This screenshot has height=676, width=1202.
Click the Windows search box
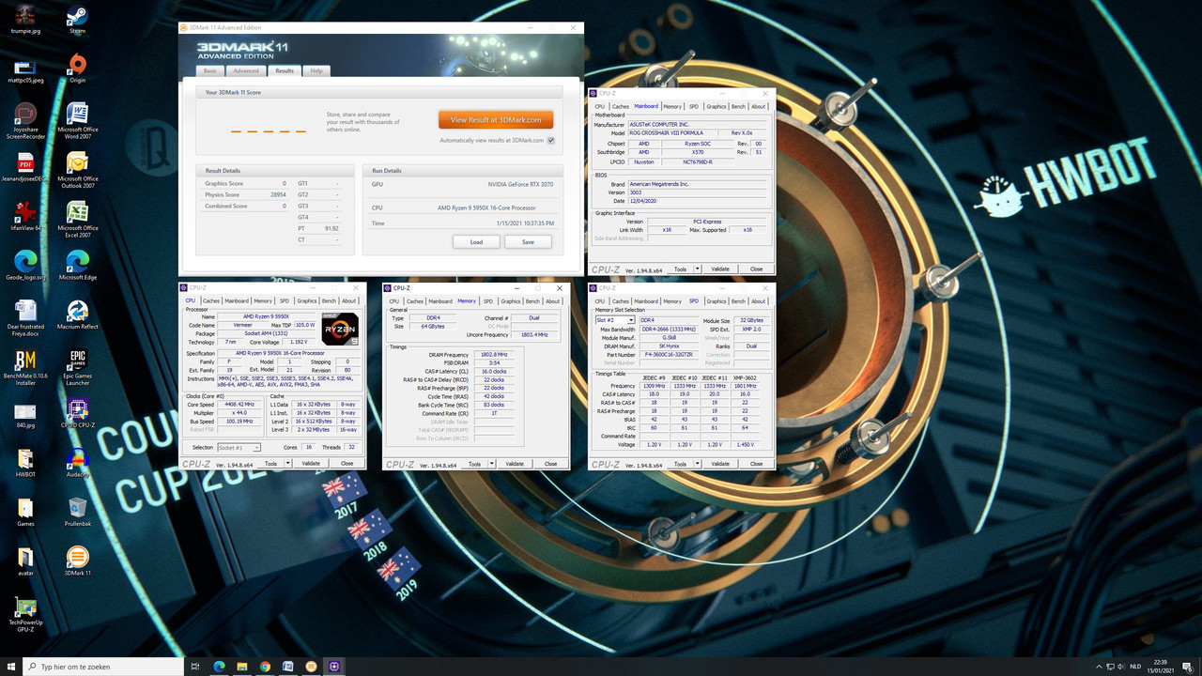103,666
